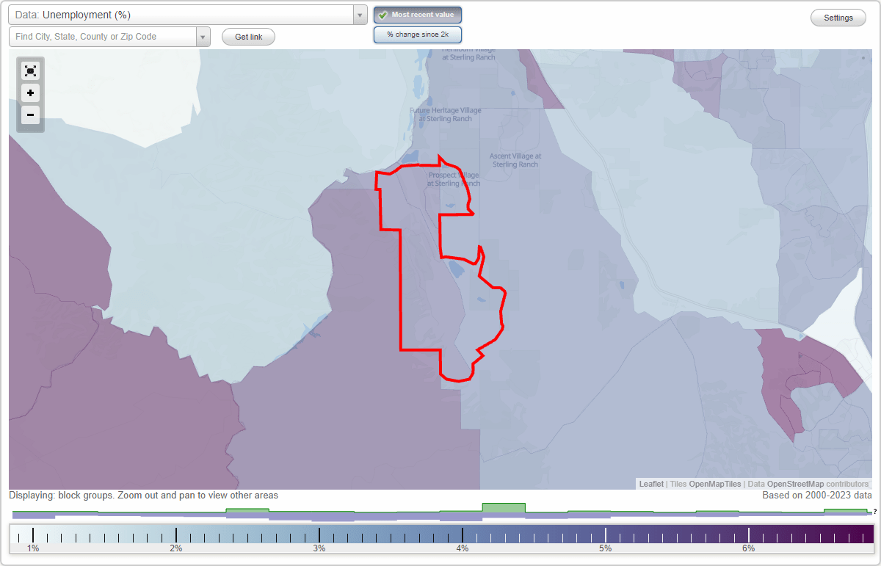Zoom out using the minus icon
This screenshot has width=881, height=566.
coord(30,115)
